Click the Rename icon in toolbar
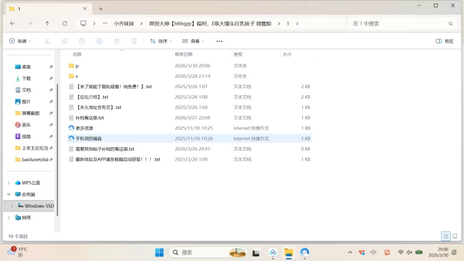The width and height of the screenshot is (464, 261). (x=99, y=41)
